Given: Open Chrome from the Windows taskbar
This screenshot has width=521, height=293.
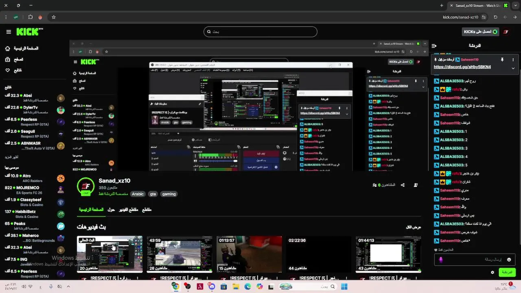Looking at the screenshot, I should [175, 286].
